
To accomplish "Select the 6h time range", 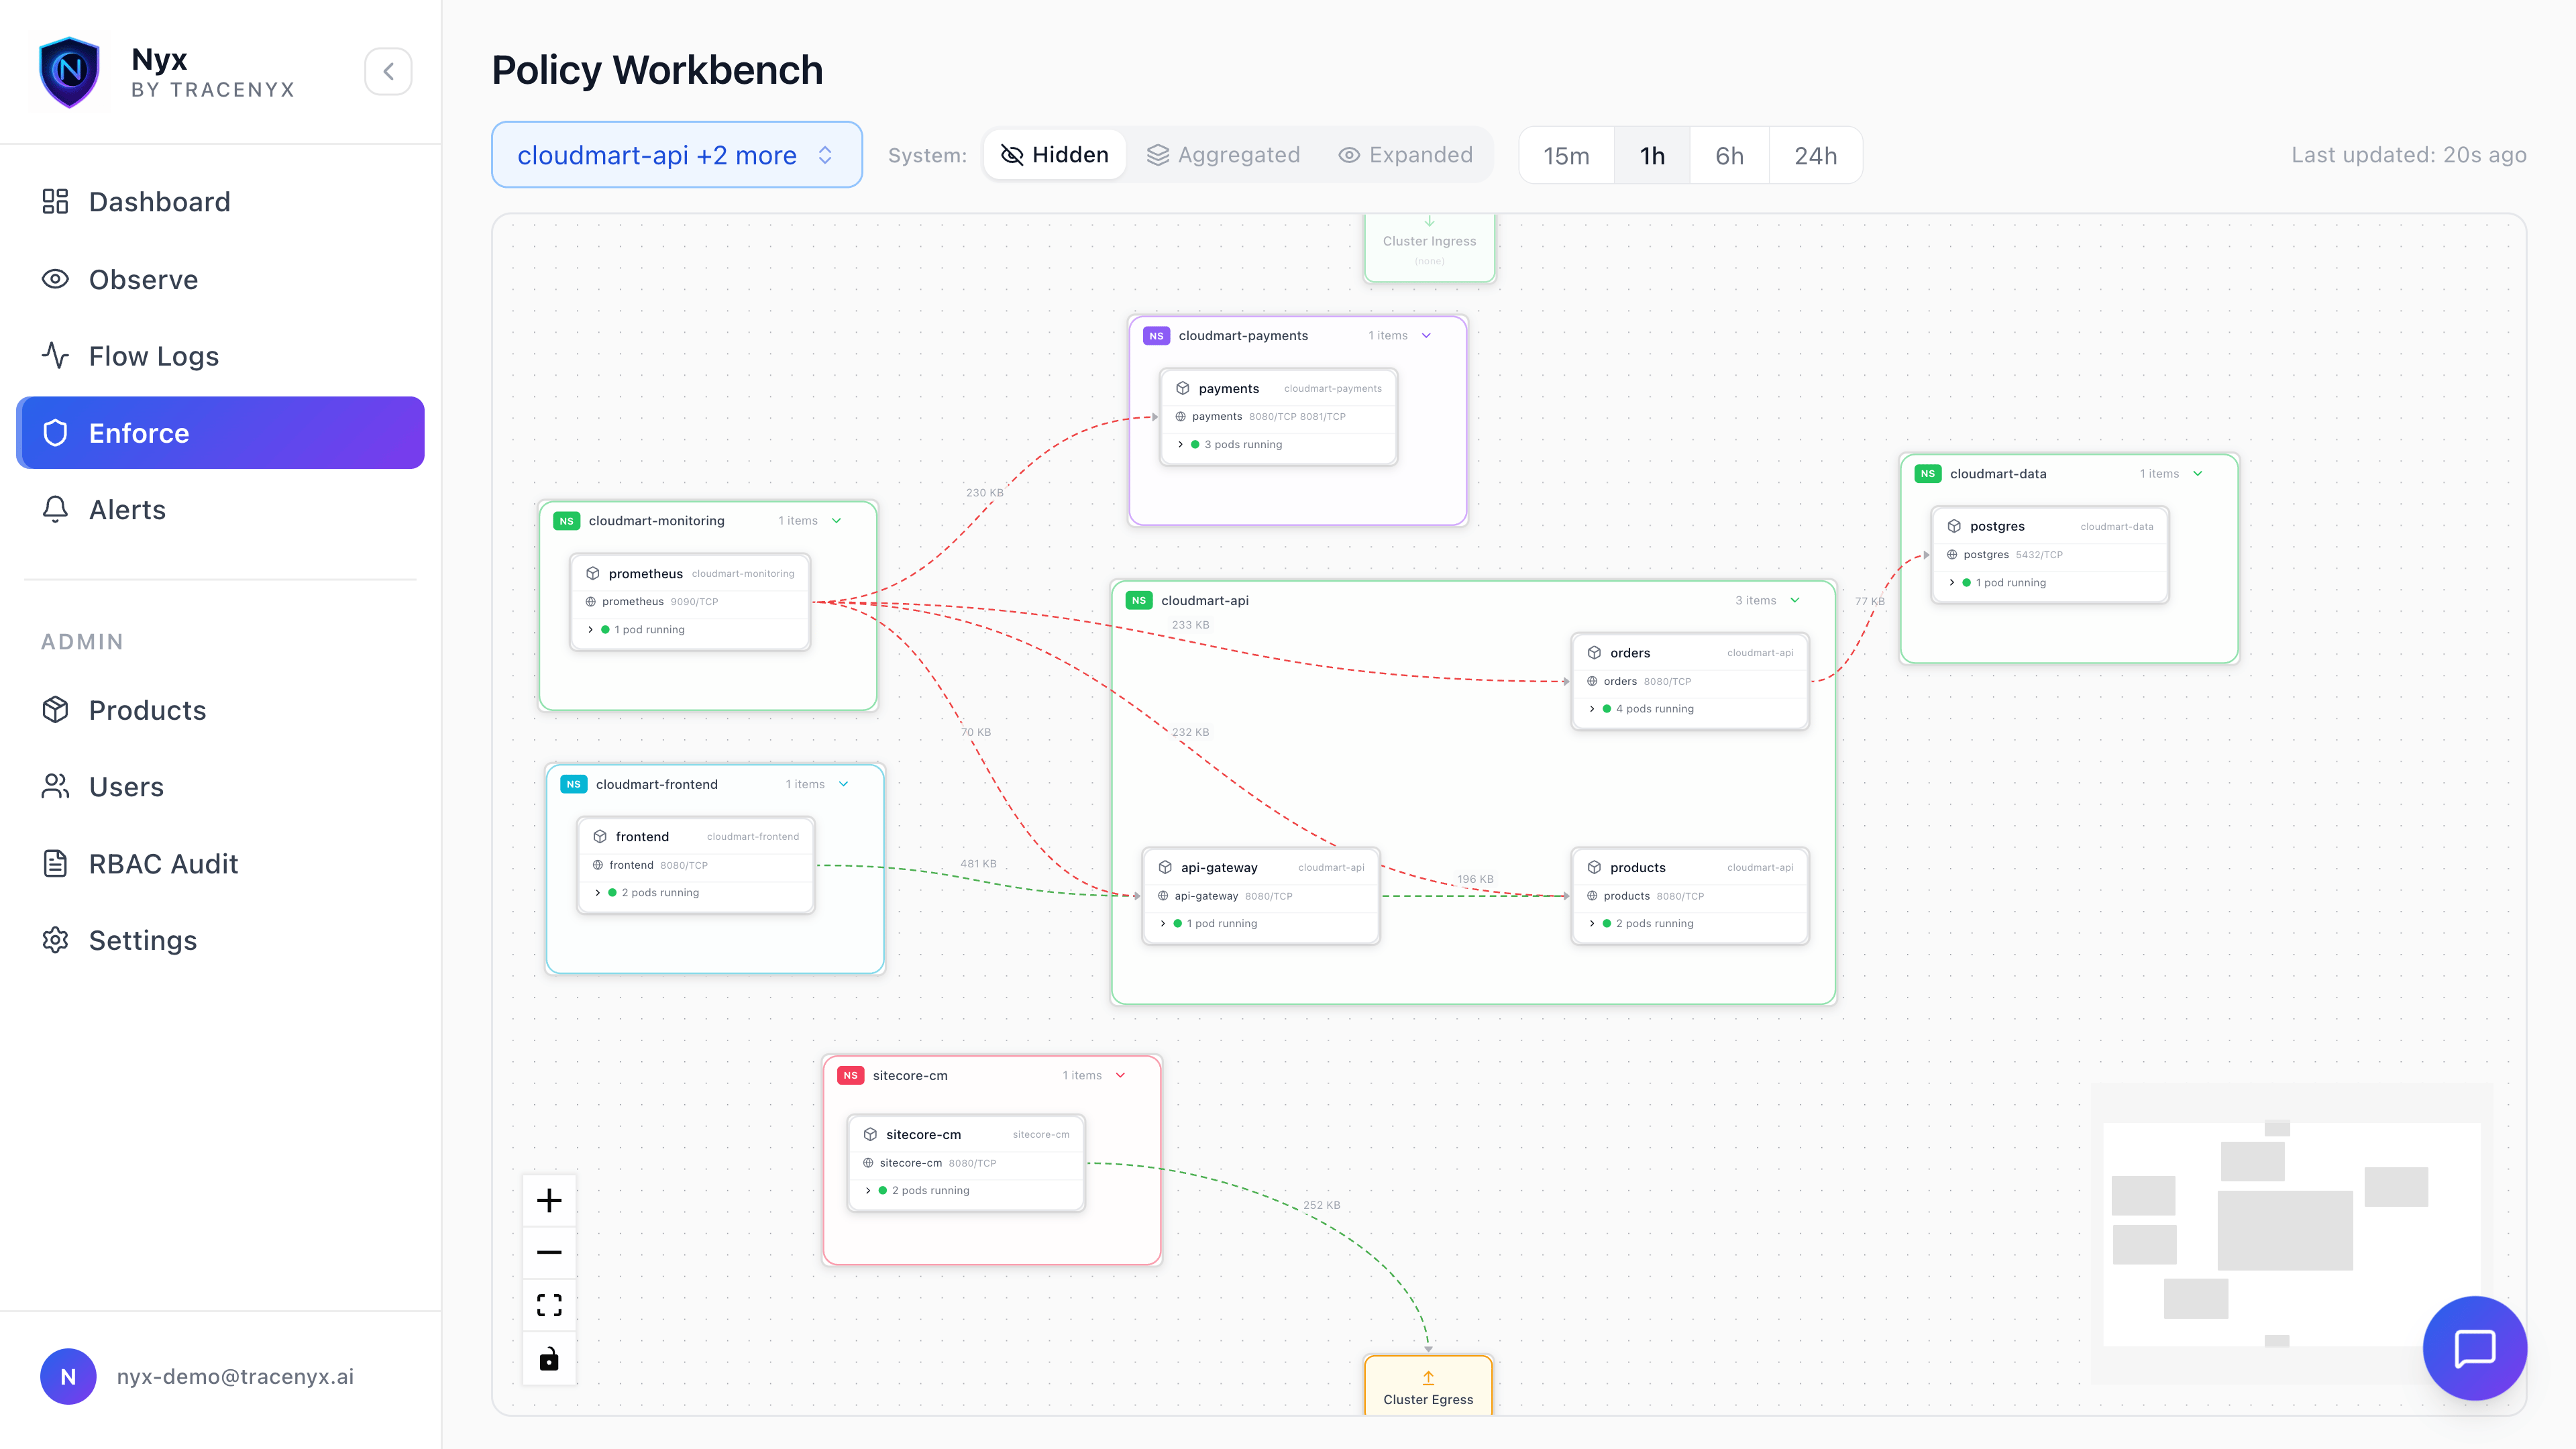I will [x=1729, y=156].
